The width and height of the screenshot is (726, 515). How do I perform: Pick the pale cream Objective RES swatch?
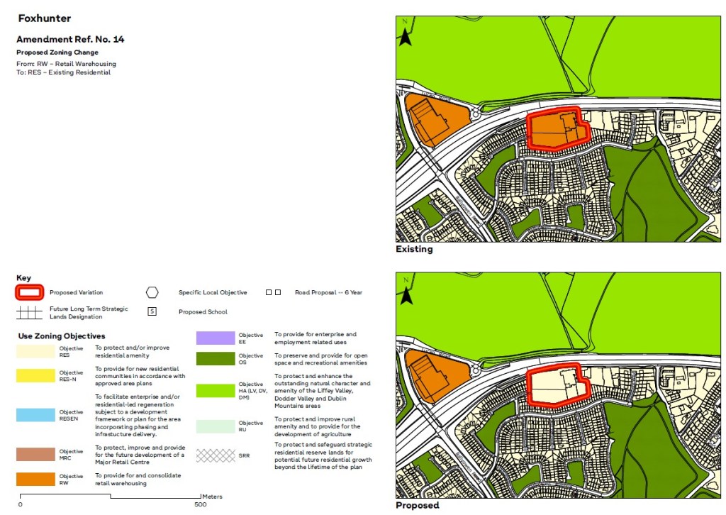pos(36,351)
